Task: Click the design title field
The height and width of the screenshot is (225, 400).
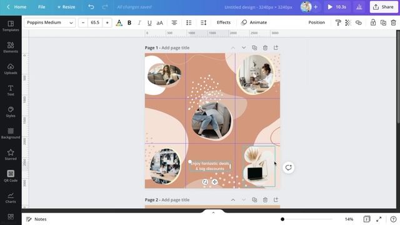Action: point(258,7)
